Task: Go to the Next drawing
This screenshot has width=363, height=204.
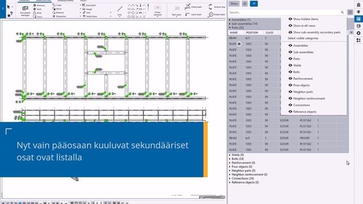Action: tap(37, 9)
